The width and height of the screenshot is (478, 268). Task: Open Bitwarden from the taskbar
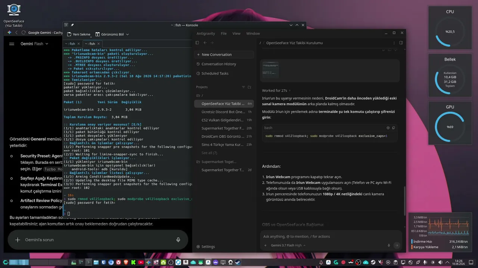[x=103, y=262]
